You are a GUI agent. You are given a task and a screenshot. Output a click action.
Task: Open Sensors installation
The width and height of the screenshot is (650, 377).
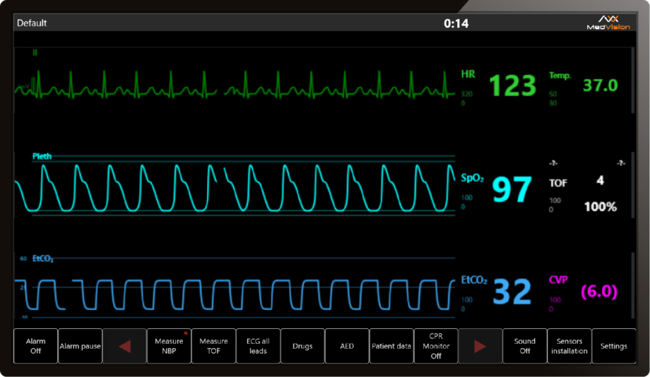pyautogui.click(x=569, y=346)
